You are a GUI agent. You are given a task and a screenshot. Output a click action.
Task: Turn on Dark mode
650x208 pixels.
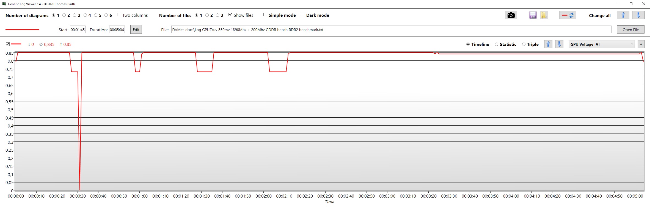coord(303,15)
